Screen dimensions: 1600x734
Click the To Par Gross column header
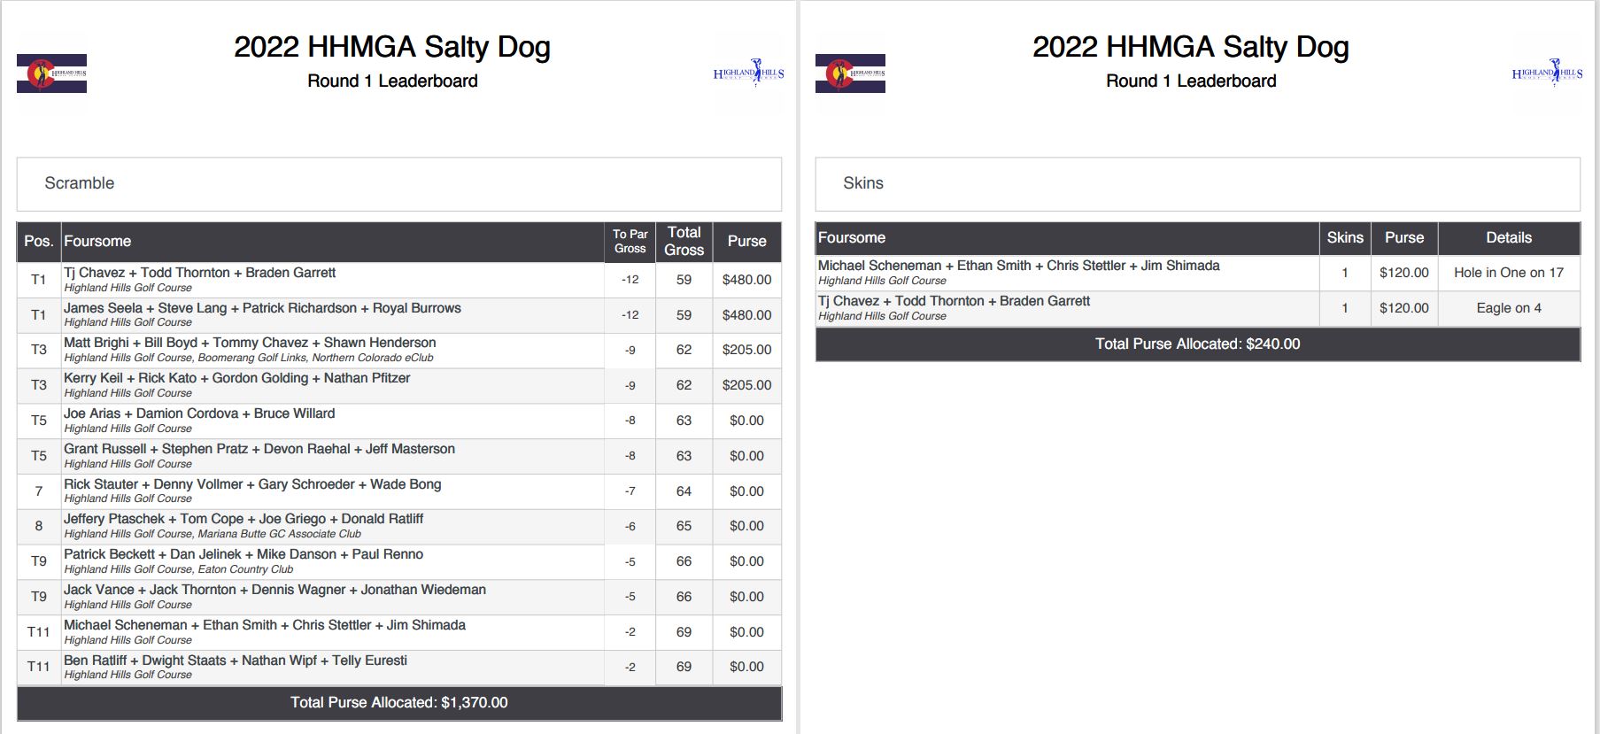630,242
